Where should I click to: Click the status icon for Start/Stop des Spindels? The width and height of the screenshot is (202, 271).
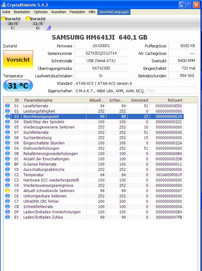(x=7, y=122)
